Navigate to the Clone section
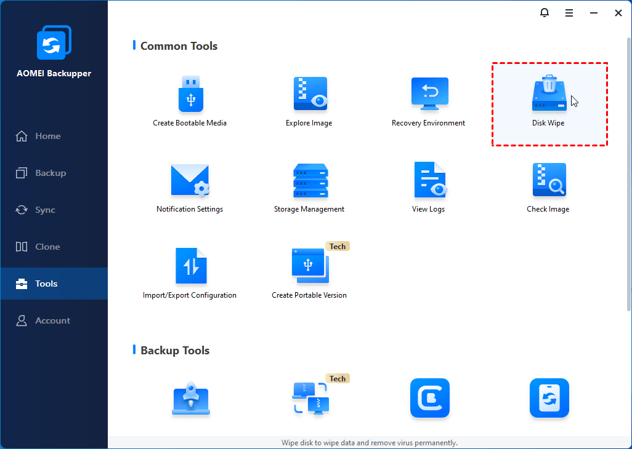This screenshot has width=632, height=449. pos(47,247)
